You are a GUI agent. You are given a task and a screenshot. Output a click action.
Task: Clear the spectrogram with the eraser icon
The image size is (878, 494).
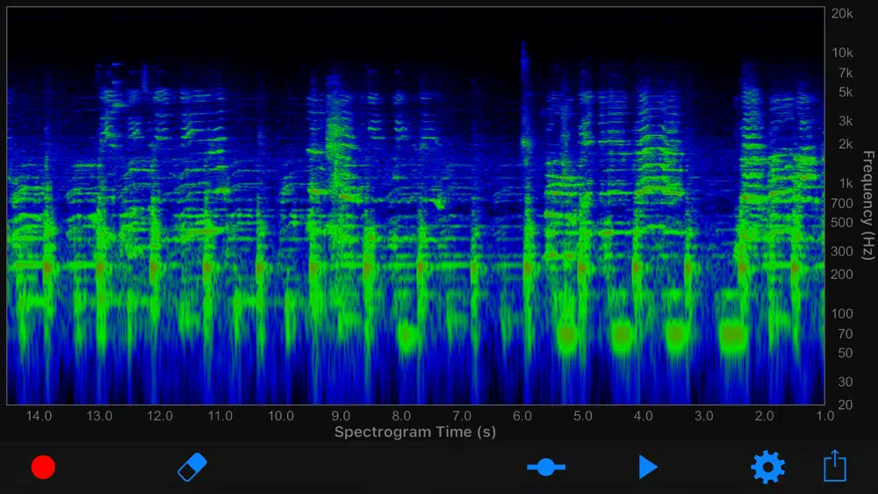point(192,467)
